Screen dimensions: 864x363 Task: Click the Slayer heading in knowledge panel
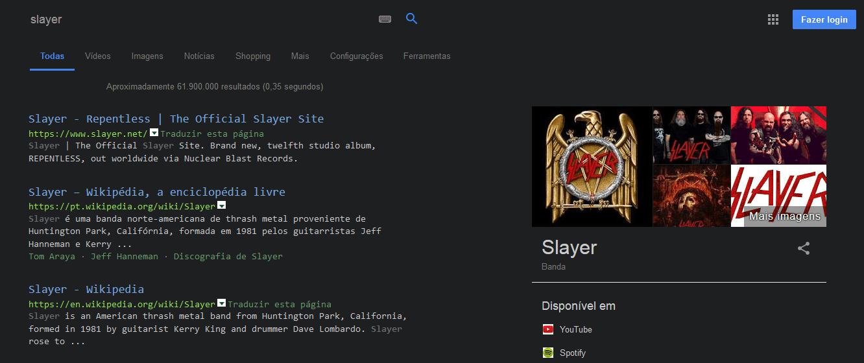tap(570, 247)
